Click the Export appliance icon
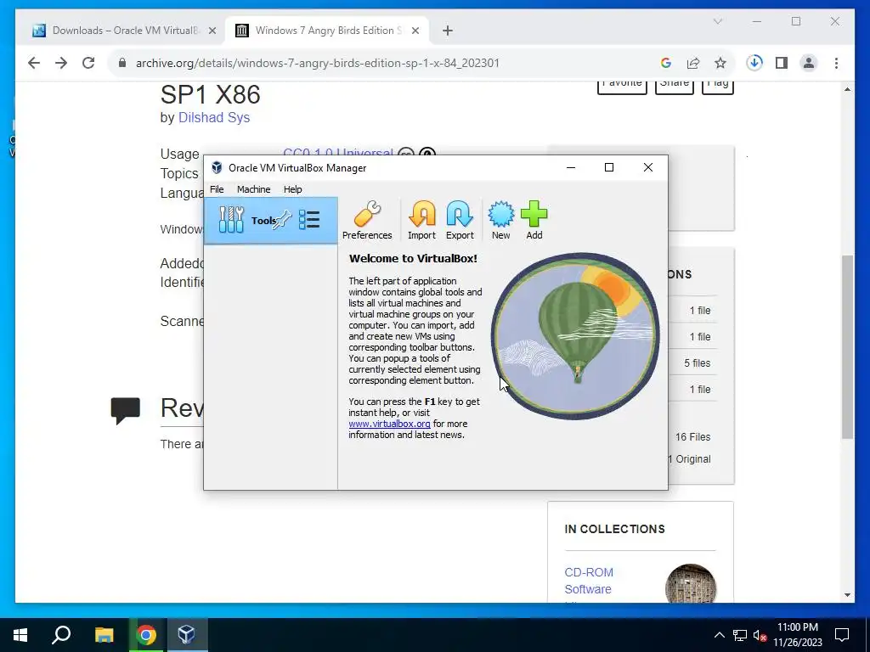Screen dimensions: 870x652 click(460, 220)
